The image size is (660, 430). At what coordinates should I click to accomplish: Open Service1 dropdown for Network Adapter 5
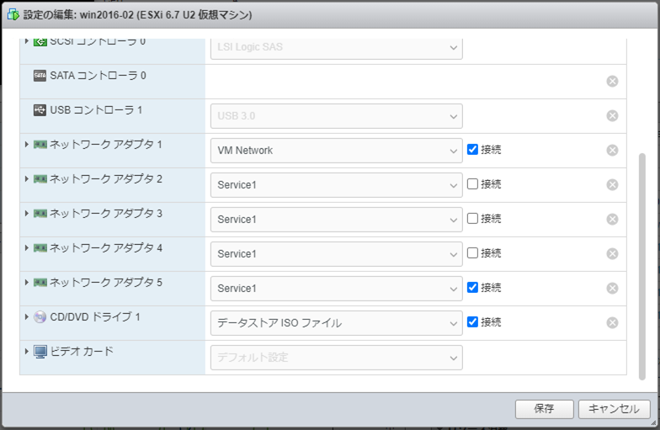coord(336,289)
